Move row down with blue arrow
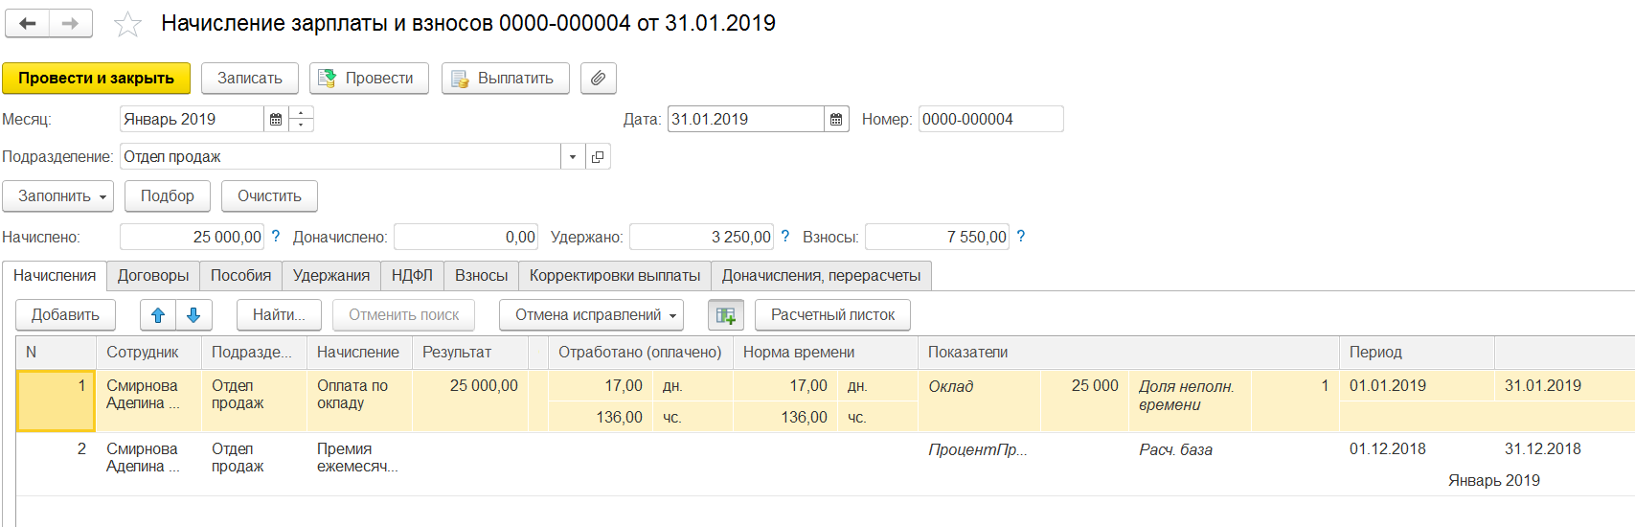Image resolution: width=1635 pixels, height=527 pixels. coord(193,315)
